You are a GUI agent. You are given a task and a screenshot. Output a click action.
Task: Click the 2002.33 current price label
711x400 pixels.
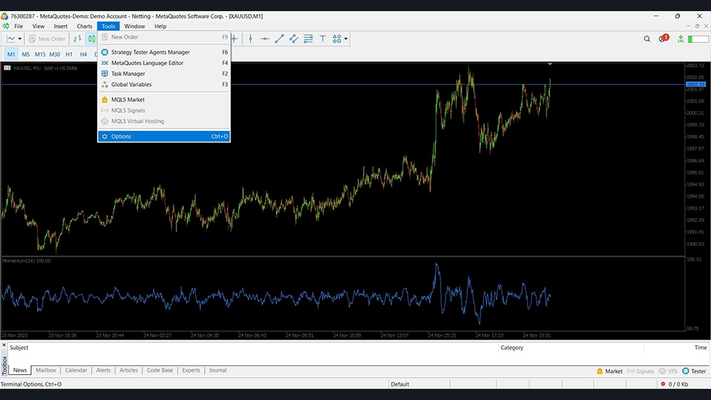pyautogui.click(x=696, y=84)
